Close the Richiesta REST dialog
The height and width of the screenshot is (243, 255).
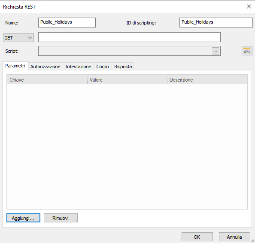tap(249, 7)
